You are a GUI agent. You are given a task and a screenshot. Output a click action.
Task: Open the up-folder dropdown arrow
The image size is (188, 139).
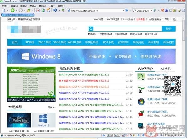coord(33,10)
